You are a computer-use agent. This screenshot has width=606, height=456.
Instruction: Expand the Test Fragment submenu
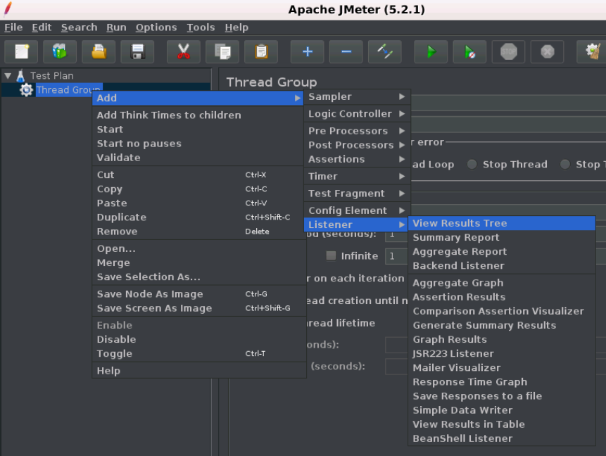point(357,194)
